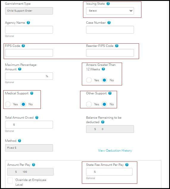Click the Agency Name text field
This screenshot has width=170, height=189.
[29, 30]
